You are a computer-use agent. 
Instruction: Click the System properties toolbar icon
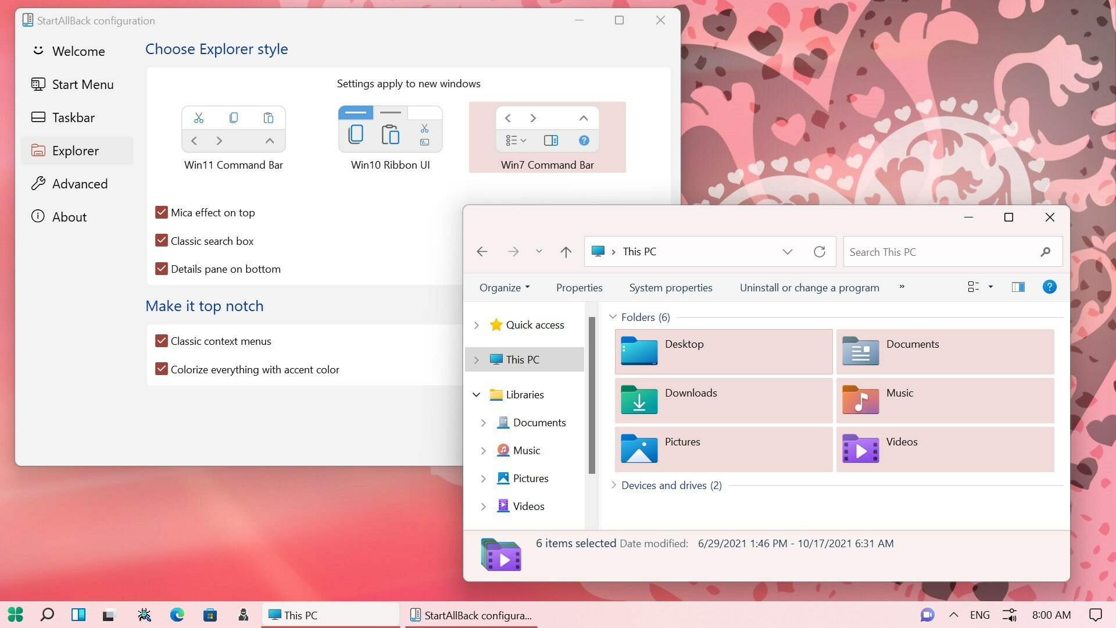[x=671, y=287]
